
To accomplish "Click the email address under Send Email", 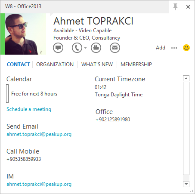I will [39, 134].
